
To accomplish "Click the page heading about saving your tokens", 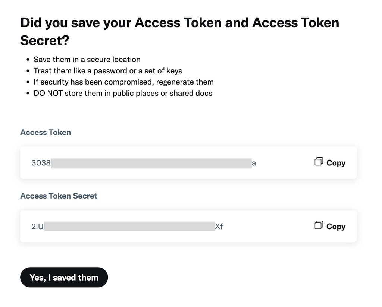I will 179,31.
